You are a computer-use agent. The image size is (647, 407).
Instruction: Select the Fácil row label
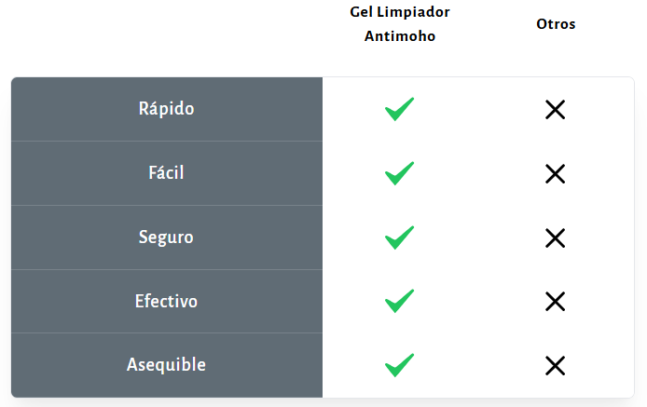[166, 172]
